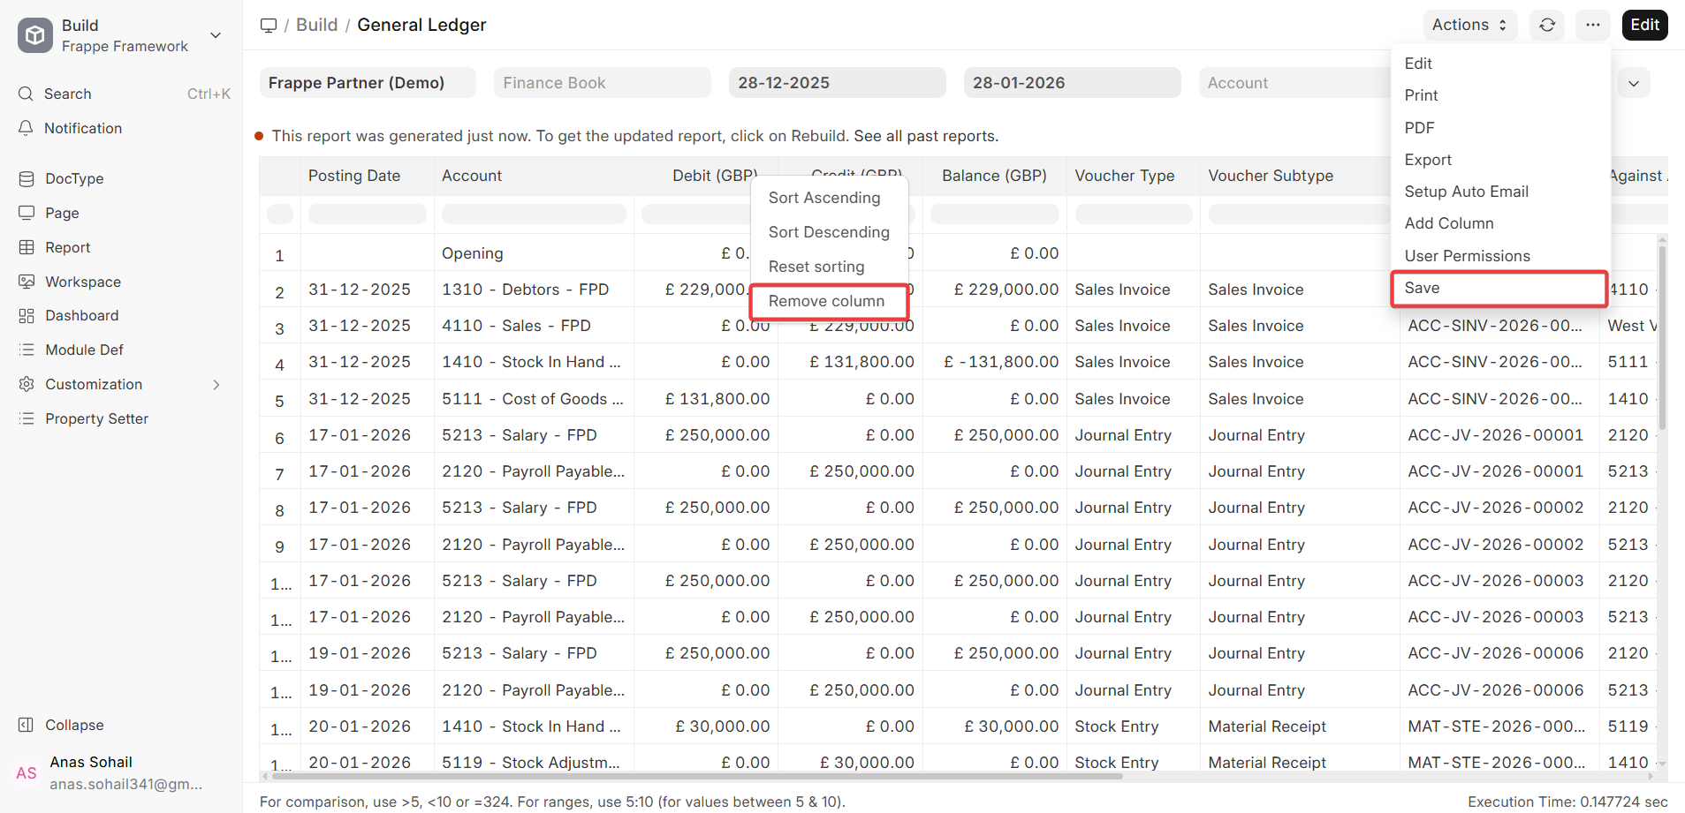
Task: Open the workspace switcher chevron beside Build
Action: pos(216,35)
